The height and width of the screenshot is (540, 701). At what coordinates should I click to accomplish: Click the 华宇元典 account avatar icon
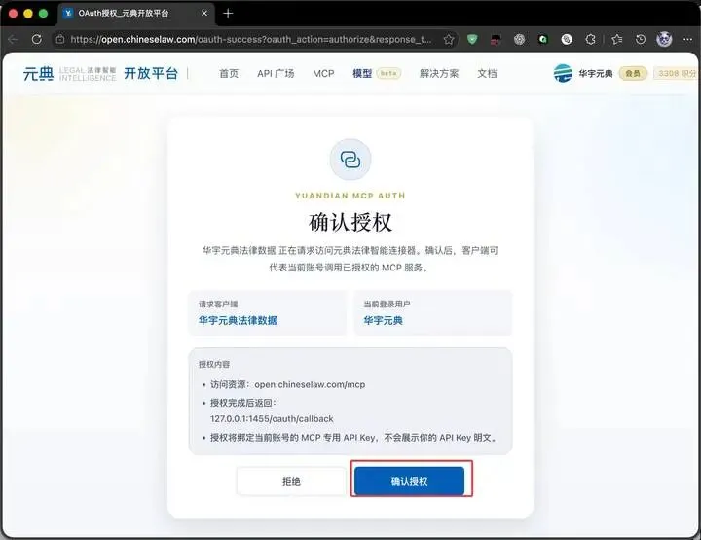pyautogui.click(x=563, y=73)
